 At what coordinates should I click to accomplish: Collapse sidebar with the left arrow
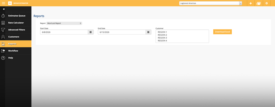pos(4,9)
